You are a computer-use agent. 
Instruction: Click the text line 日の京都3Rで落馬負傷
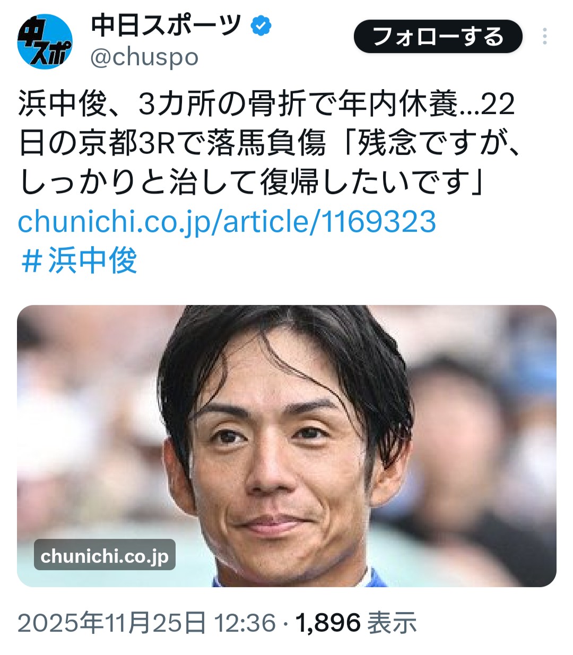click(x=172, y=143)
